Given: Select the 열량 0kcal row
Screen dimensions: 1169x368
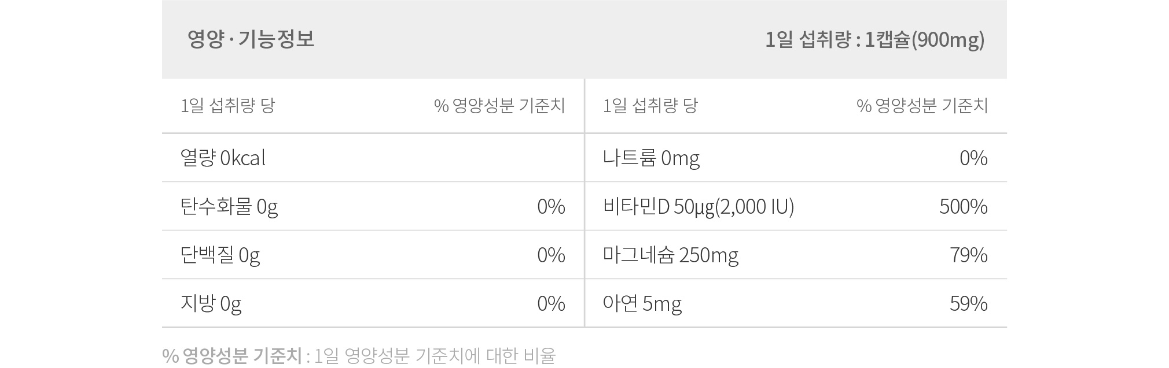Looking at the screenshot, I should click(373, 158).
